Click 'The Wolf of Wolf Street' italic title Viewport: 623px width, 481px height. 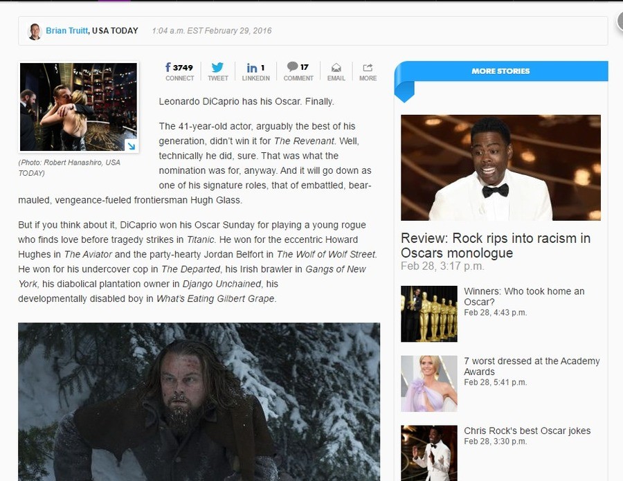(x=326, y=254)
